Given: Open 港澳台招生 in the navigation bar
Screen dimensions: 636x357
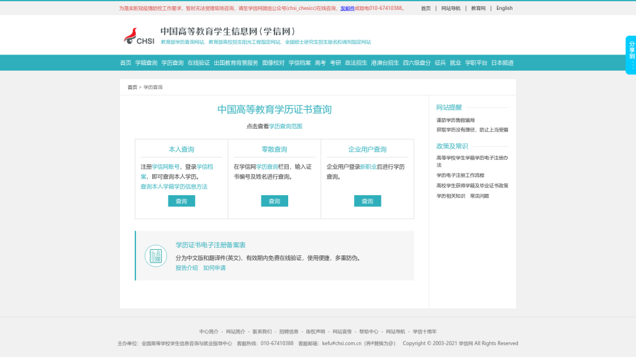Looking at the screenshot, I should point(385,63).
